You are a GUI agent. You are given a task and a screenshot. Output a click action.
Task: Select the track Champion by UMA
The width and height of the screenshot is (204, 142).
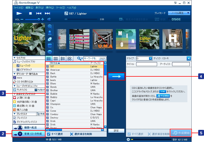(74, 104)
